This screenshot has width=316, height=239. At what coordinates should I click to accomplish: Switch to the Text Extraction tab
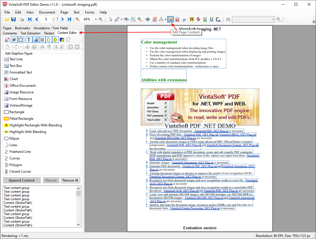tap(30, 33)
